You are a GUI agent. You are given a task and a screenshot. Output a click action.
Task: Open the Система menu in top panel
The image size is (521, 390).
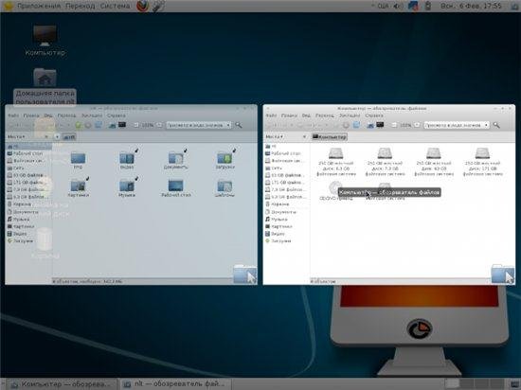click(x=116, y=6)
